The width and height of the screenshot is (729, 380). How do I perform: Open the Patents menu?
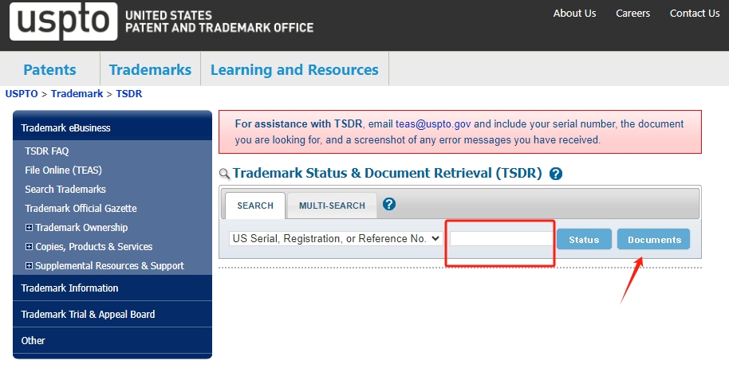[49, 69]
